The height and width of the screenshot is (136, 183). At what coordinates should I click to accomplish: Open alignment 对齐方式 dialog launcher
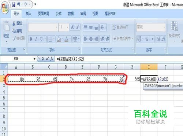132,49
